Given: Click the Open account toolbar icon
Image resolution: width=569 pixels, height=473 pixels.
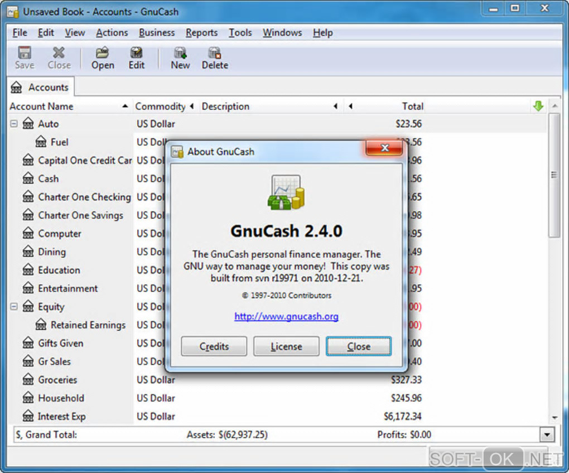Looking at the screenshot, I should [102, 53].
